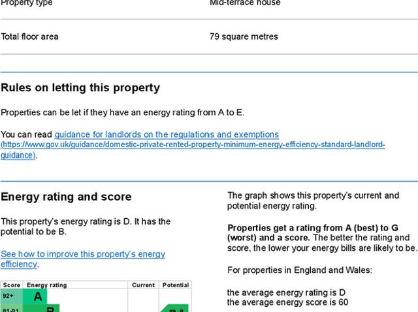Image resolution: width=418 pixels, height=312 pixels.
Task: Click the 'Energy rating and score' heading
Action: [66, 197]
